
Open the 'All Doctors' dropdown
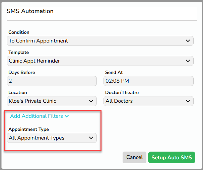point(148,101)
